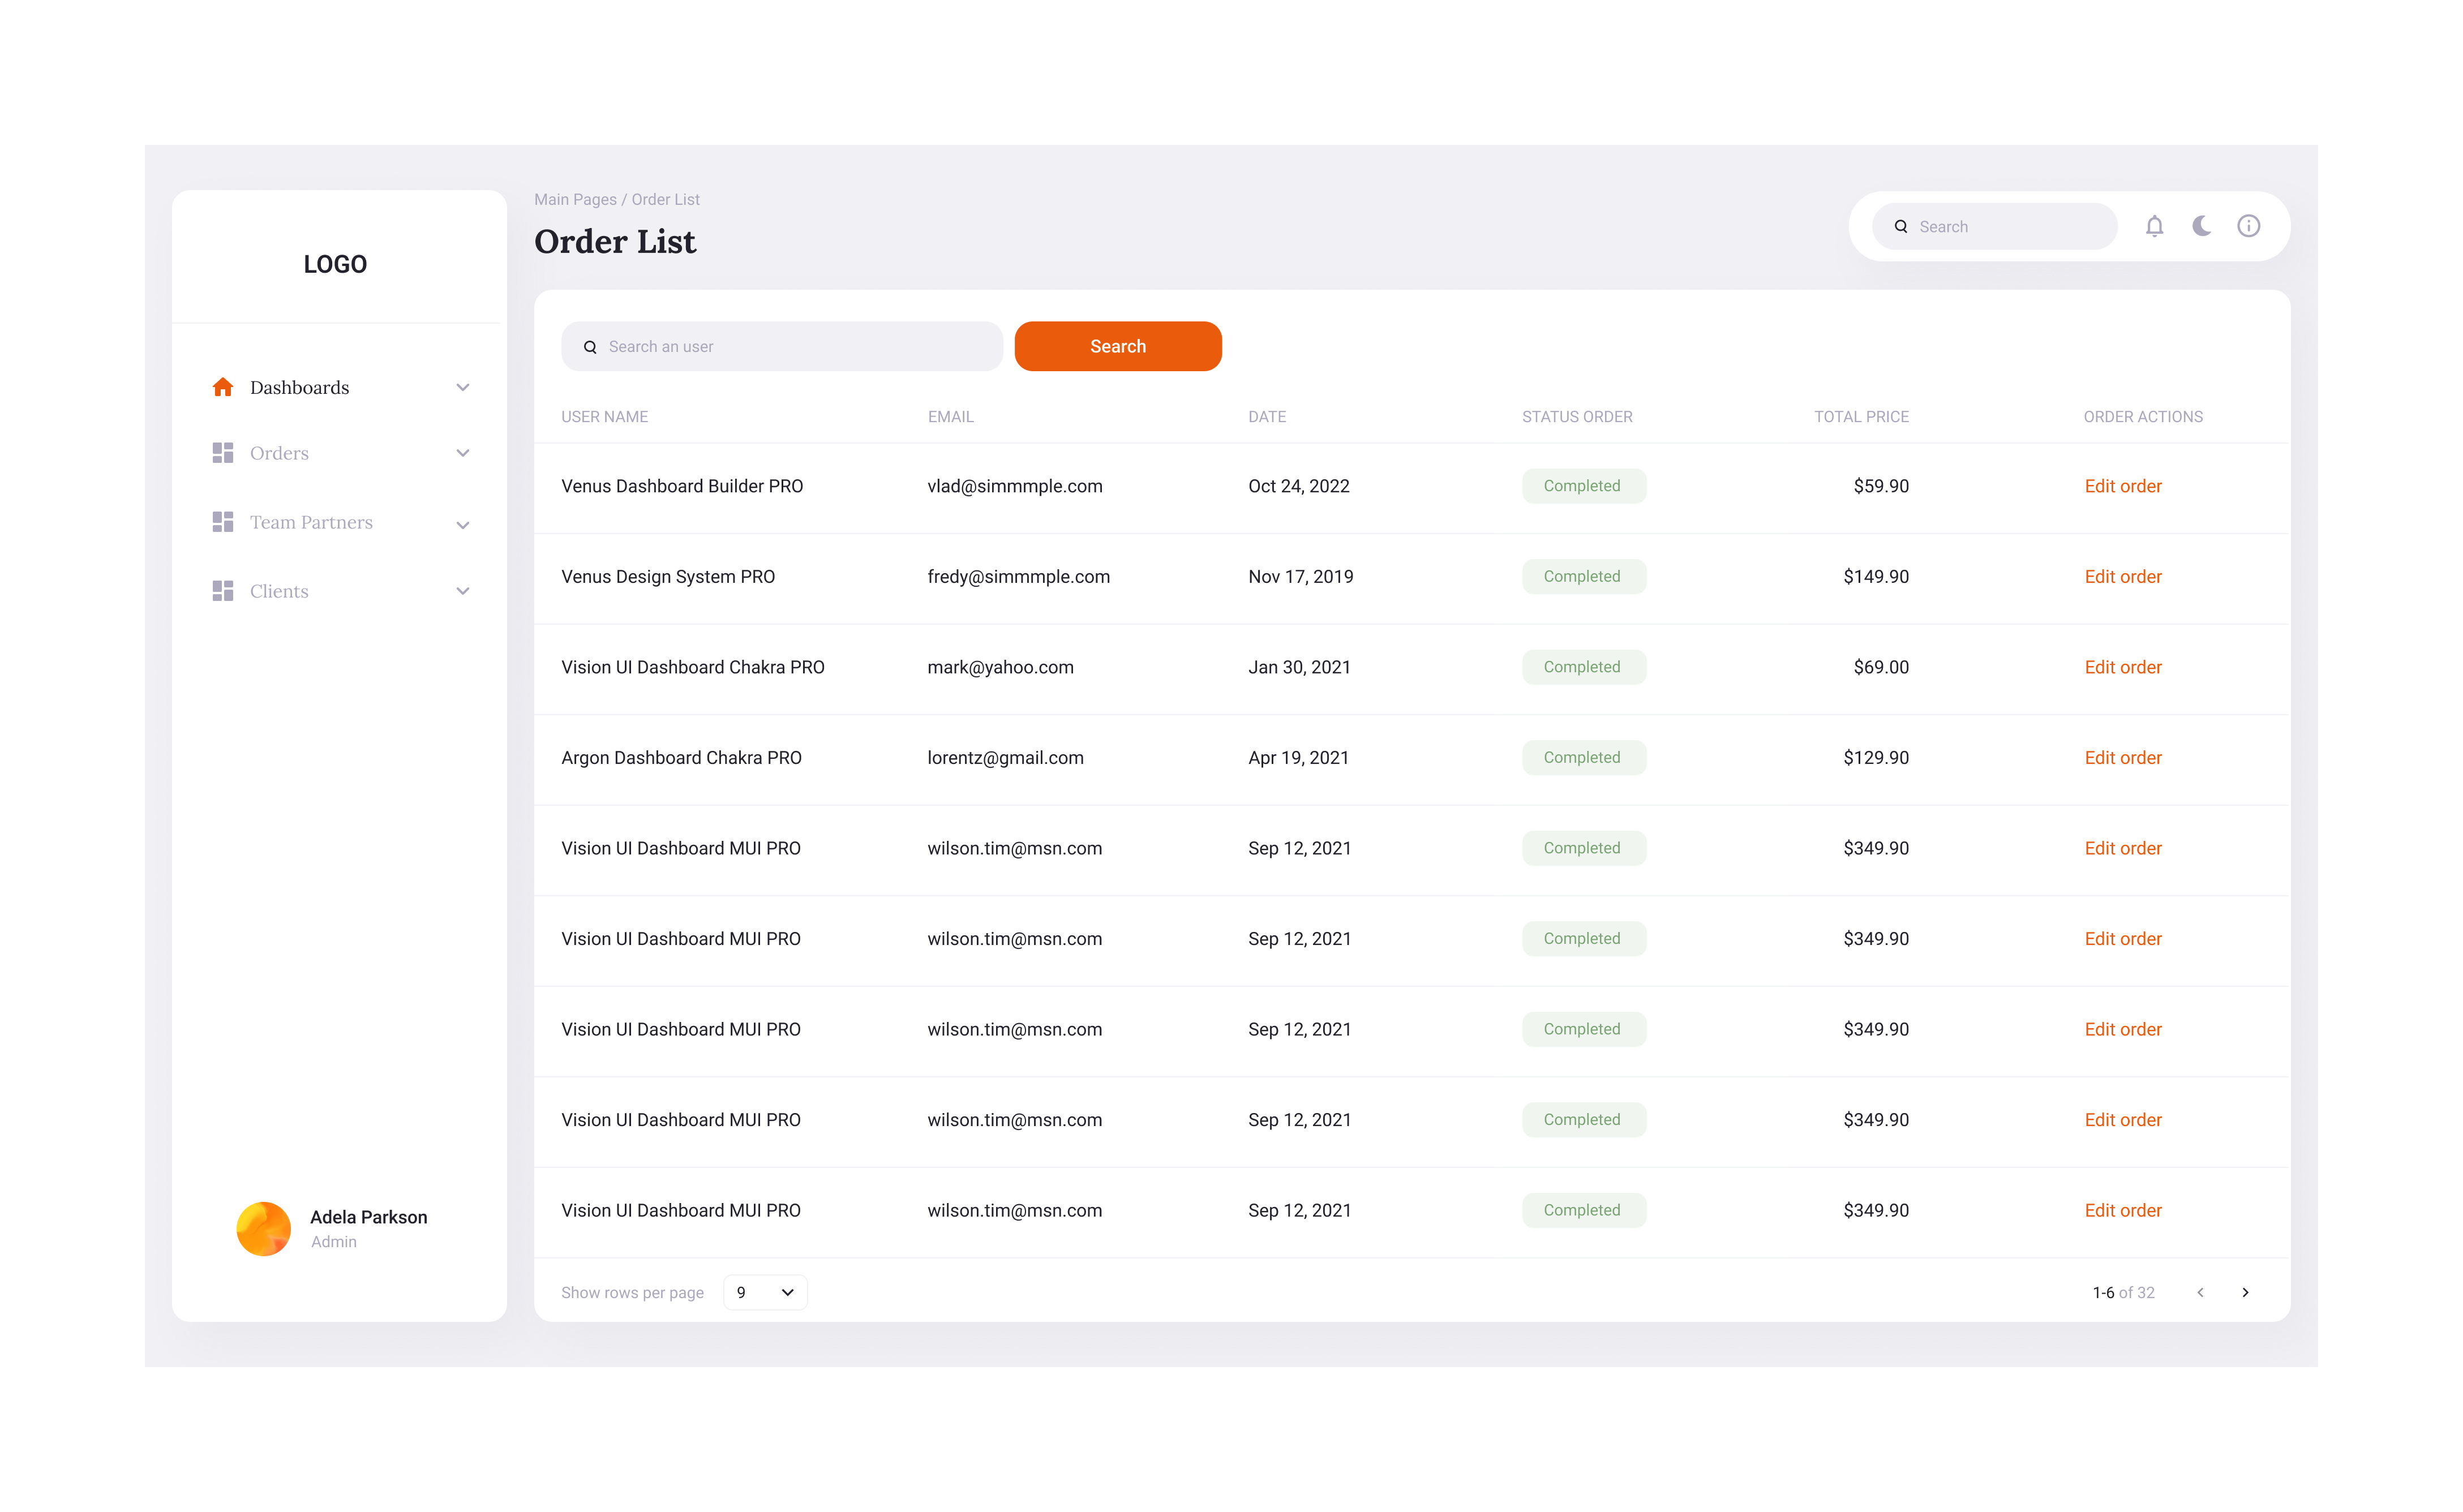Click the notification bell icon
This screenshot has width=2463, height=1512.
2154,226
